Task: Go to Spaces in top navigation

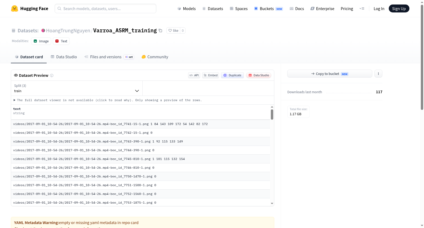Action: click(x=238, y=8)
